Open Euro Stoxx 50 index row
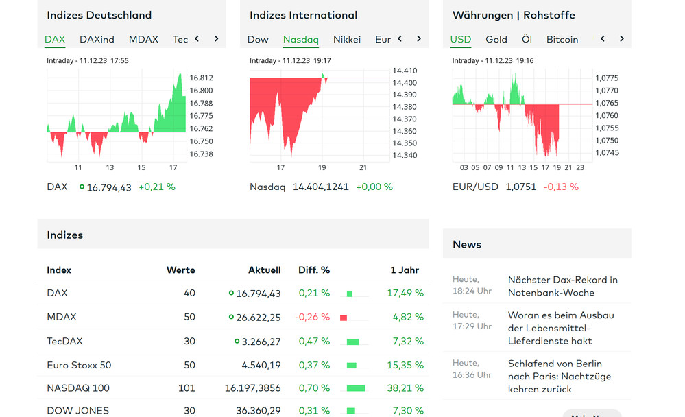This screenshot has width=685, height=417. click(x=79, y=365)
